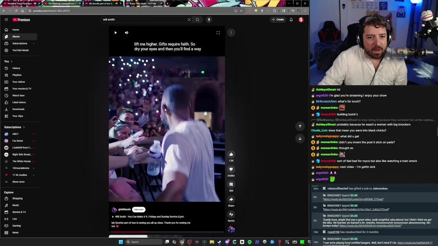This screenshot has height=246, width=438.
Task: Open the Short's three-dot more menu
Action: [x=231, y=33]
